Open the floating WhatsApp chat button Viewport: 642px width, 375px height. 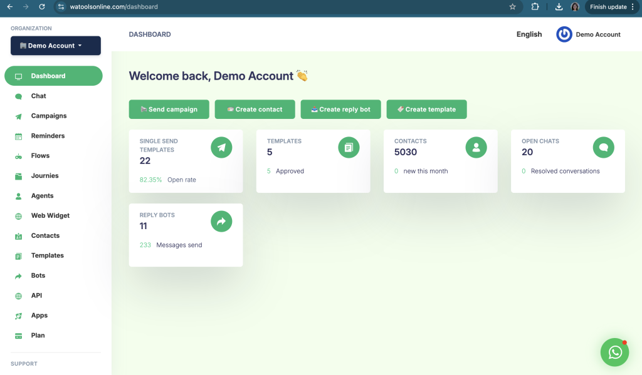tap(614, 352)
